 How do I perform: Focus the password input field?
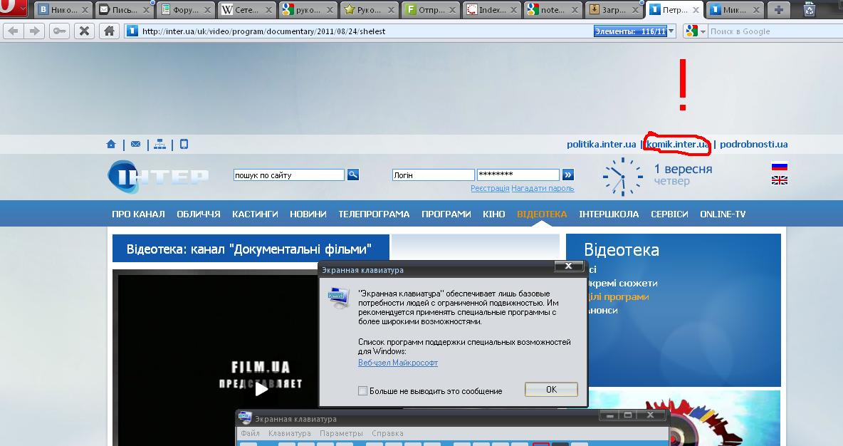(x=518, y=175)
